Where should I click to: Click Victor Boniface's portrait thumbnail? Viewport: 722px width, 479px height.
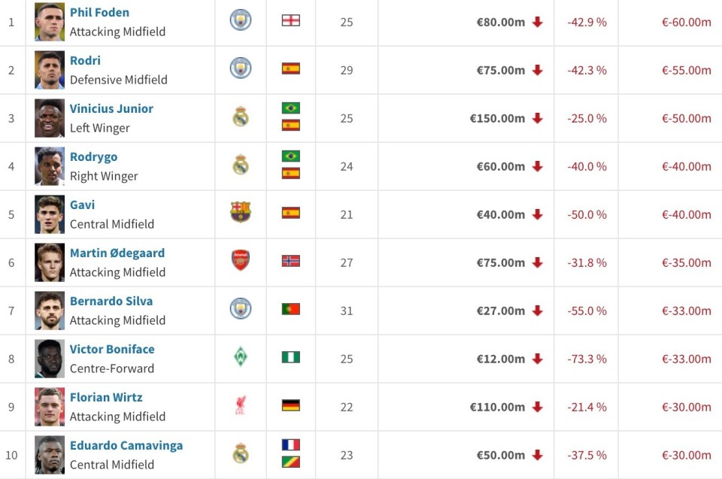click(x=50, y=359)
